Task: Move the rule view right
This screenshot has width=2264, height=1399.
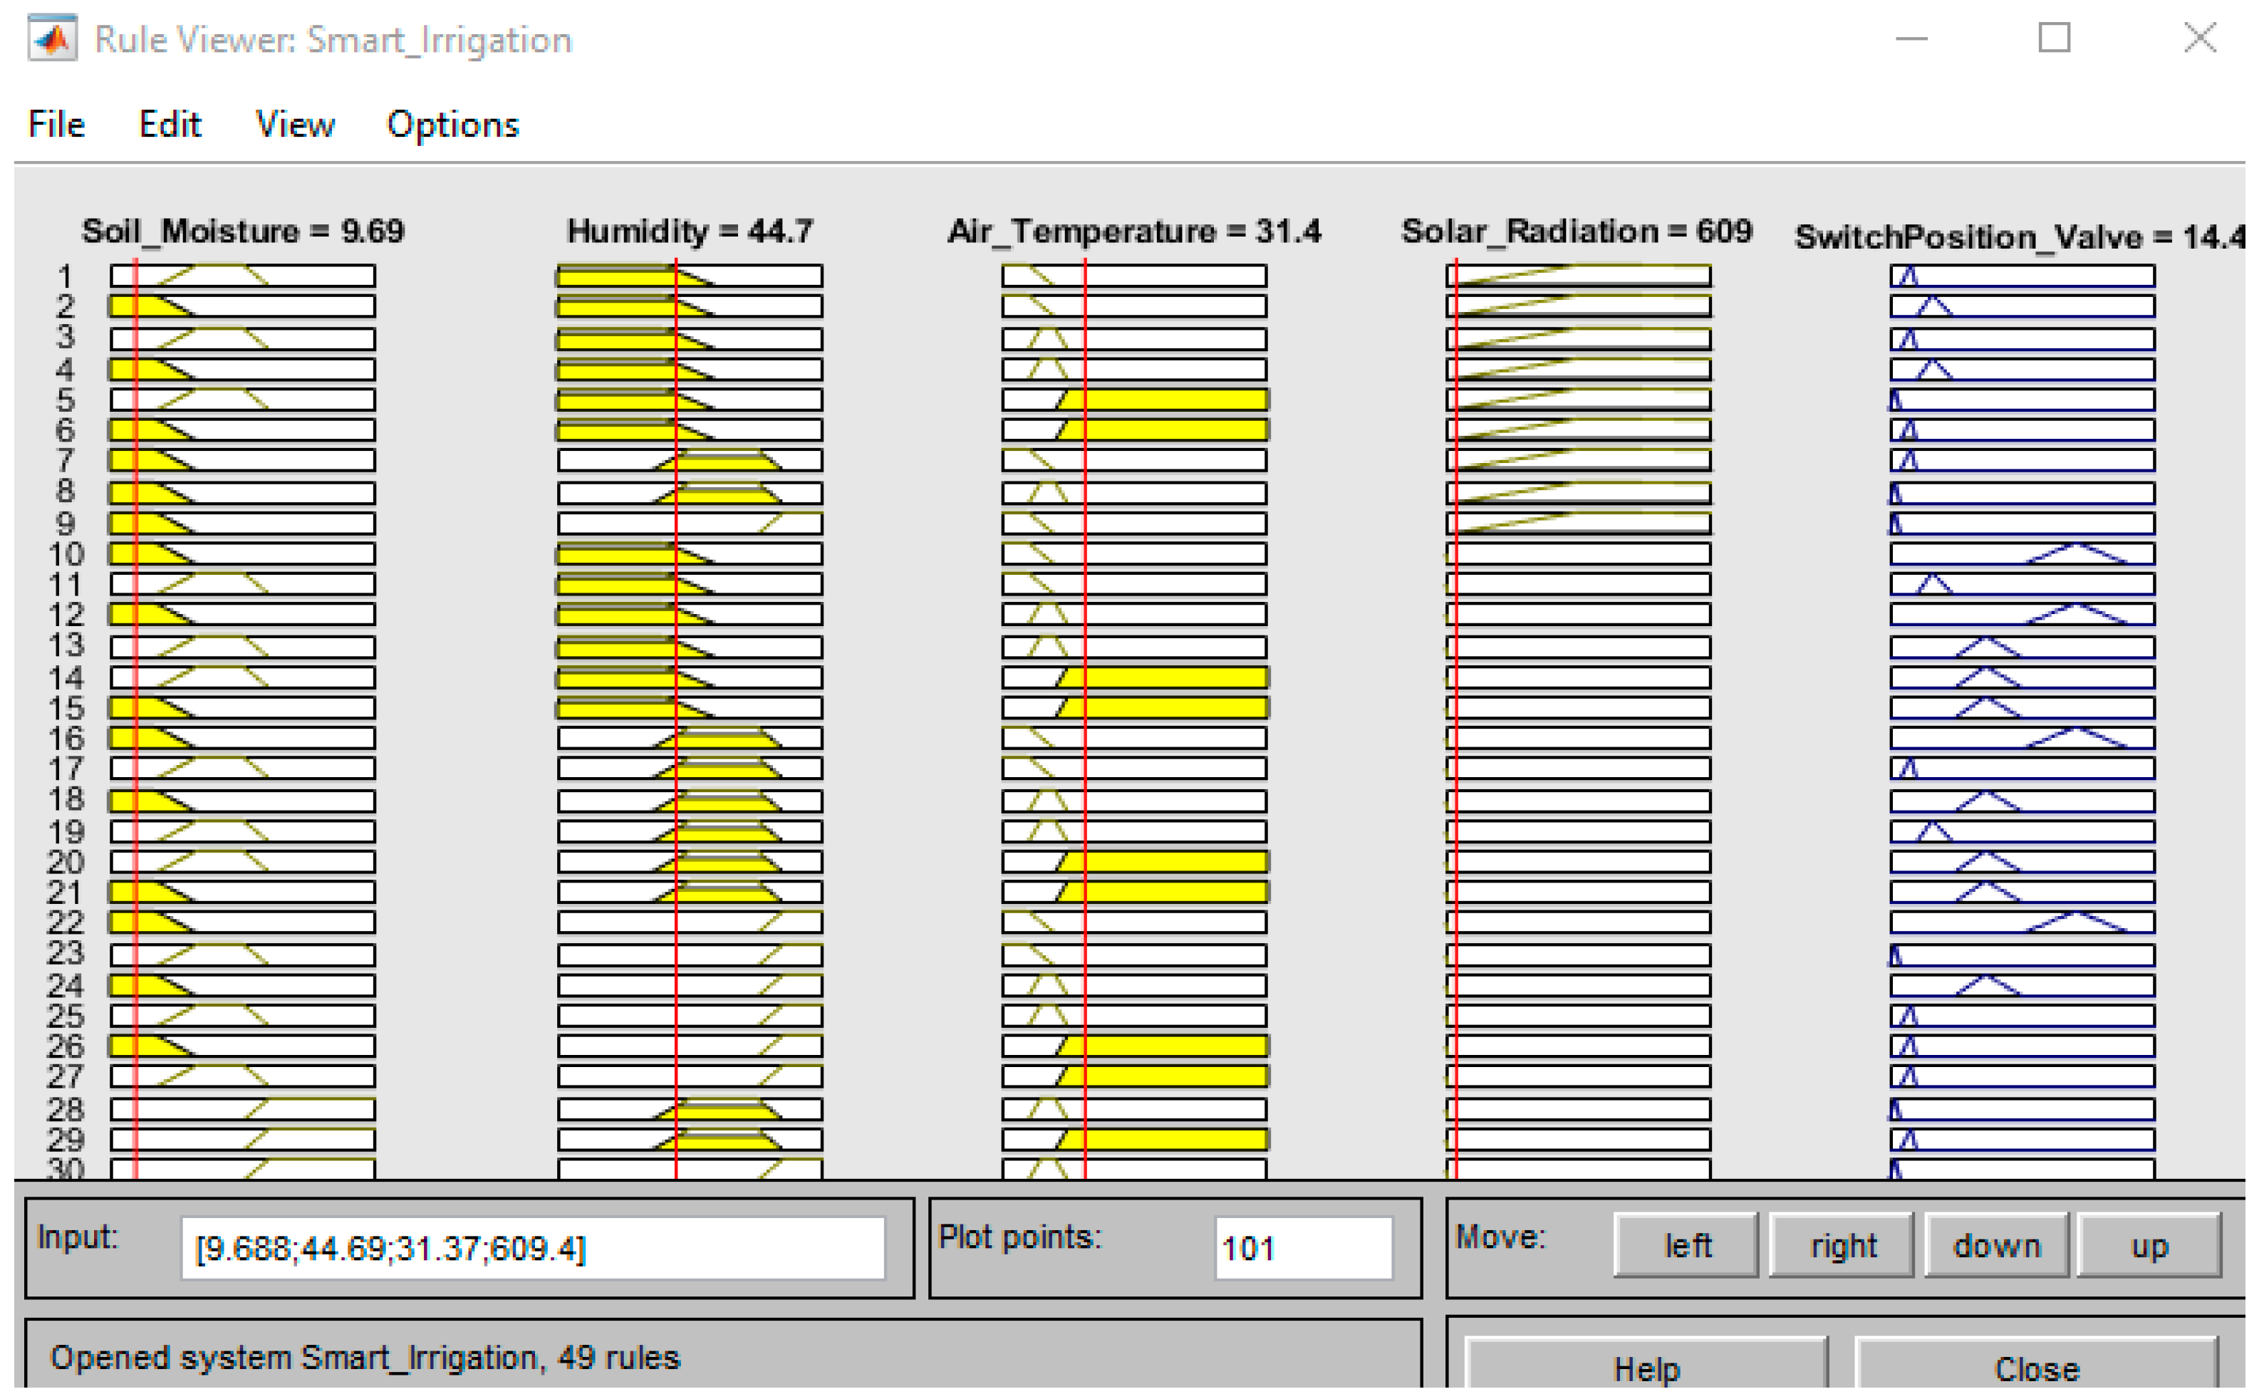Action: (1841, 1245)
